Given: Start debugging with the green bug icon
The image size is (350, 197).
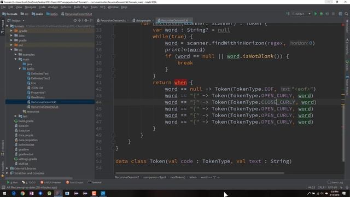Looking at the screenshot, I should 321,14.
